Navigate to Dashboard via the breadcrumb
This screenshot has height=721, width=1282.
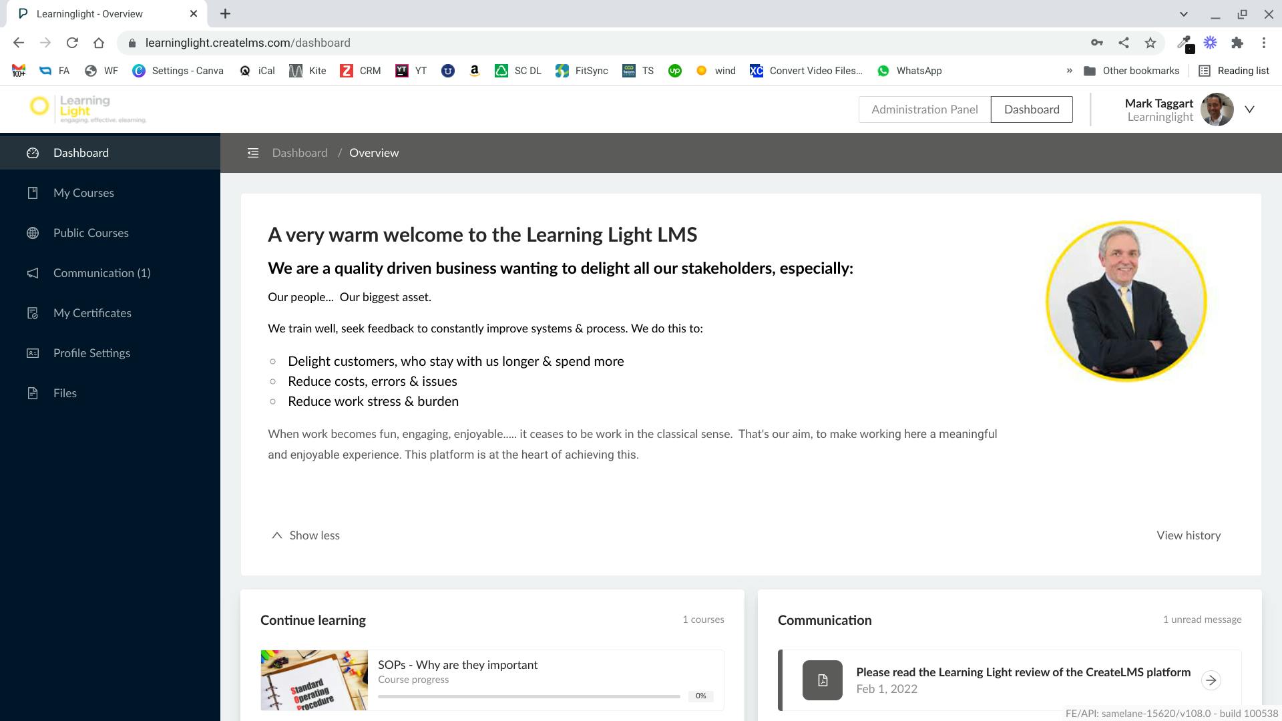click(299, 153)
